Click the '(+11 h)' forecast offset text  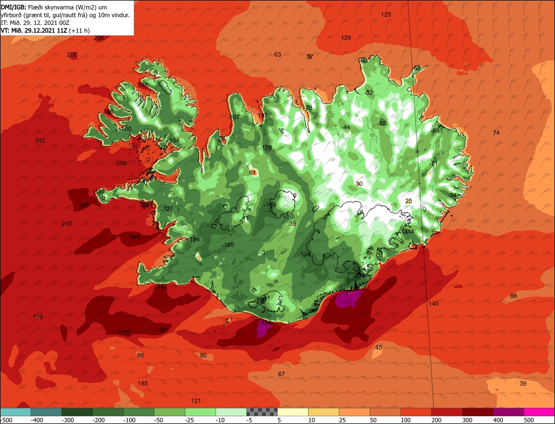(79, 31)
